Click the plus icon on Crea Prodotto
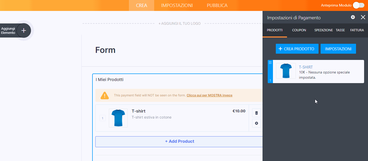Screen dimensions: 368x161 coord(280,49)
